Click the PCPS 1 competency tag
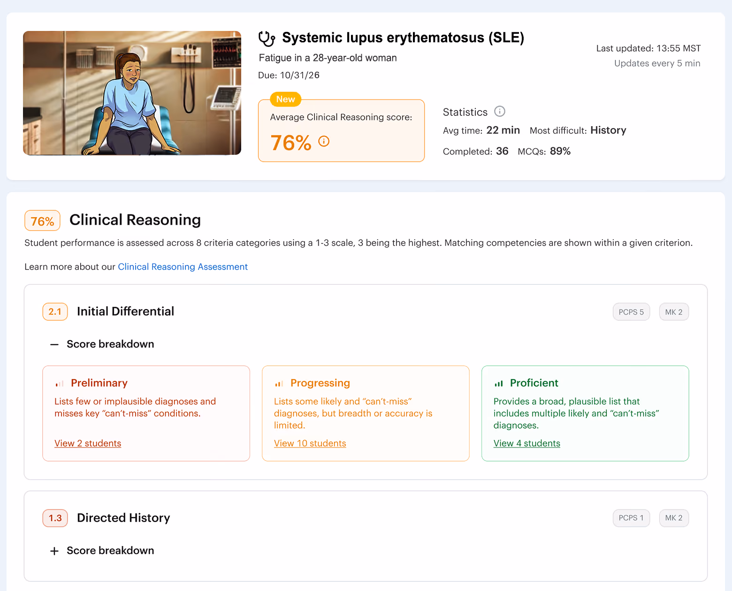The height and width of the screenshot is (591, 732). click(x=631, y=518)
